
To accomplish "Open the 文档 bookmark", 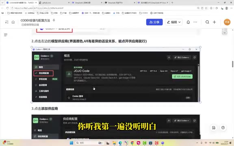I will tap(116, 13).
